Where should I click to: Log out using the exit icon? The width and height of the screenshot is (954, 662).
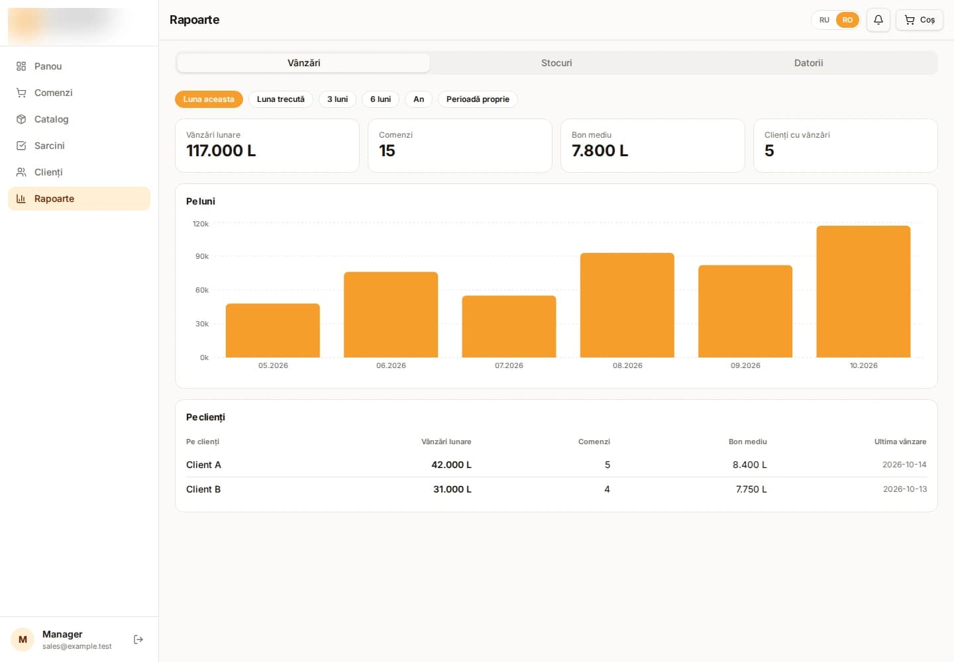[138, 639]
